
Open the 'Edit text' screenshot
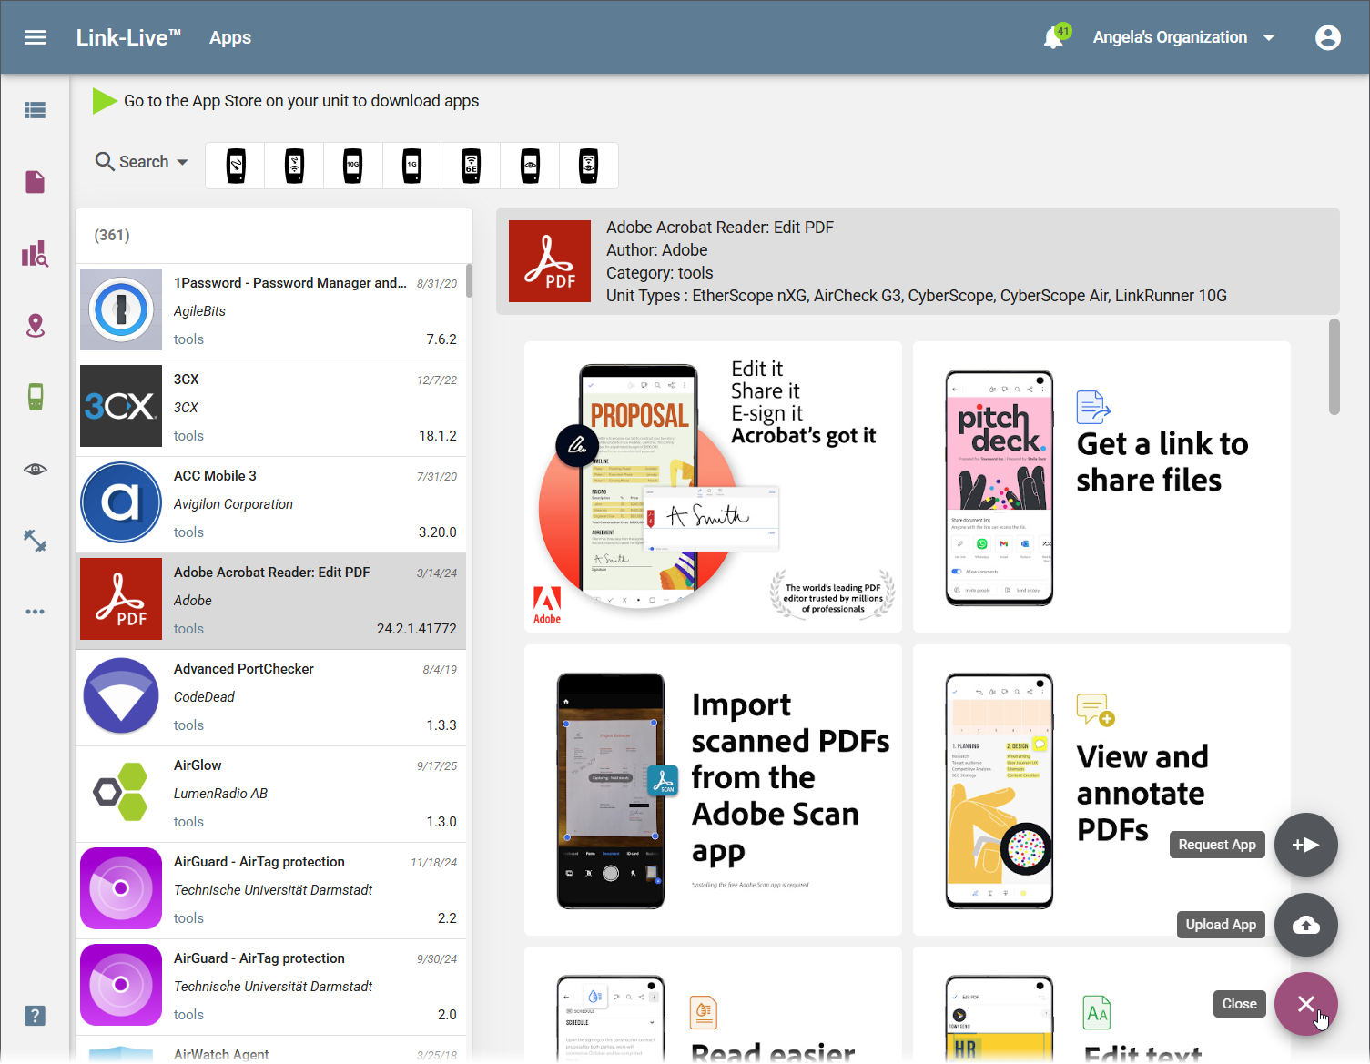1101,1005
